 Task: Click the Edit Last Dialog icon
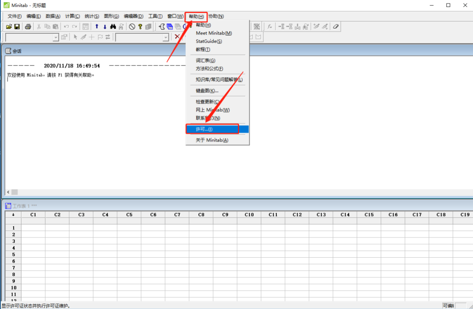[86, 27]
